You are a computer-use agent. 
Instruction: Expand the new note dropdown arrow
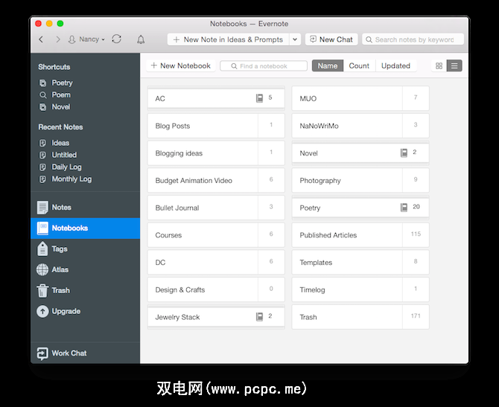click(295, 39)
